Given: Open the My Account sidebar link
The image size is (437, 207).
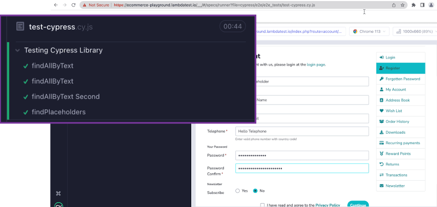Looking at the screenshot, I should click(400, 90).
